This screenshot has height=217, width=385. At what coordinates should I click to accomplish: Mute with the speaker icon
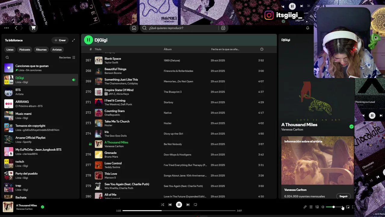click(323, 207)
